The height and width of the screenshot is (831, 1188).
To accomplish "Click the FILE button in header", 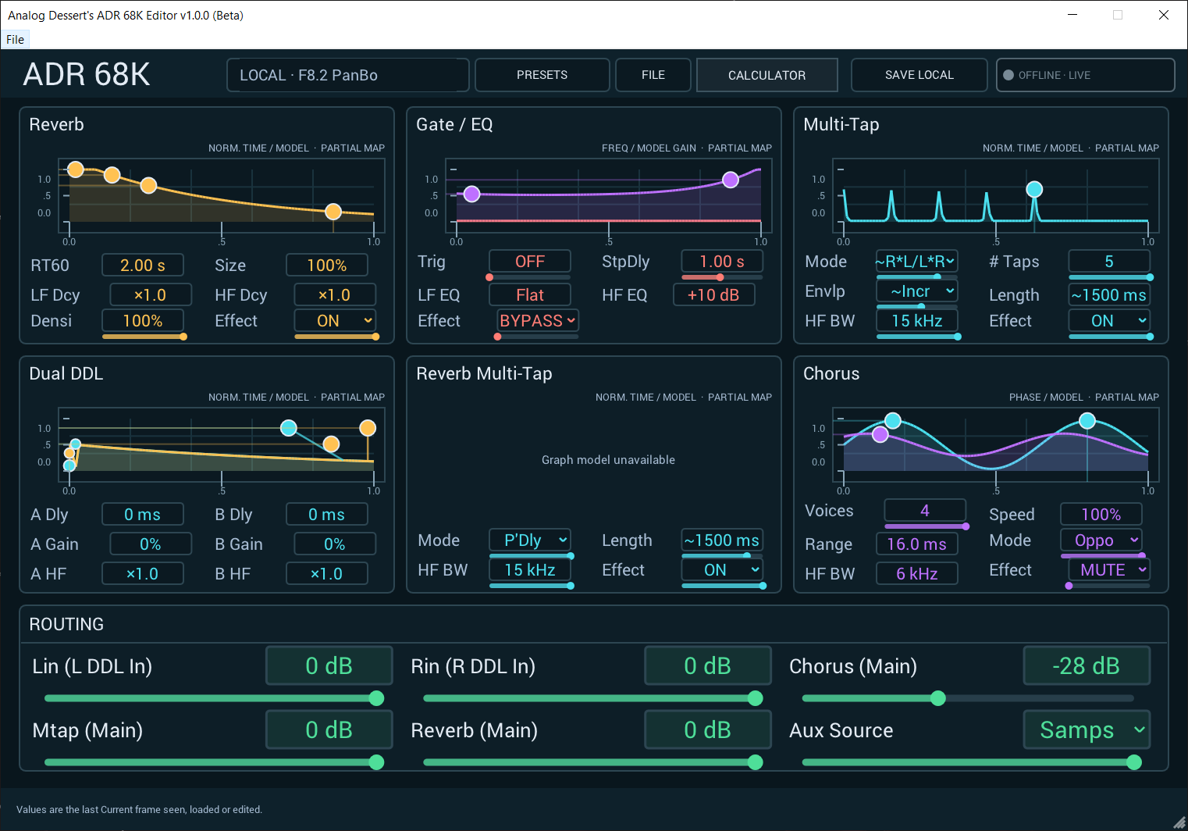I will click(653, 75).
